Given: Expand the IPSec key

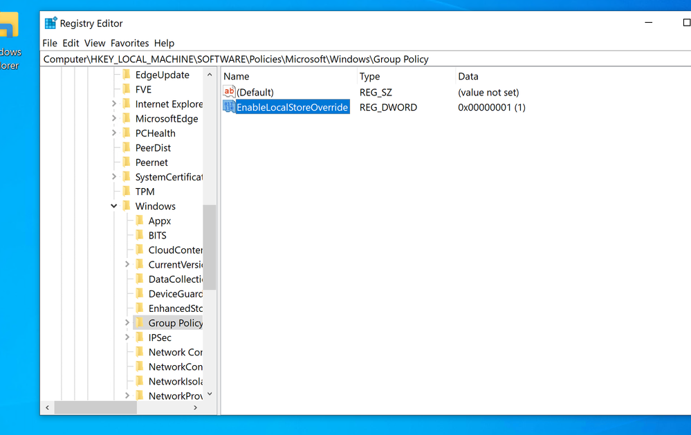Looking at the screenshot, I should pyautogui.click(x=127, y=337).
